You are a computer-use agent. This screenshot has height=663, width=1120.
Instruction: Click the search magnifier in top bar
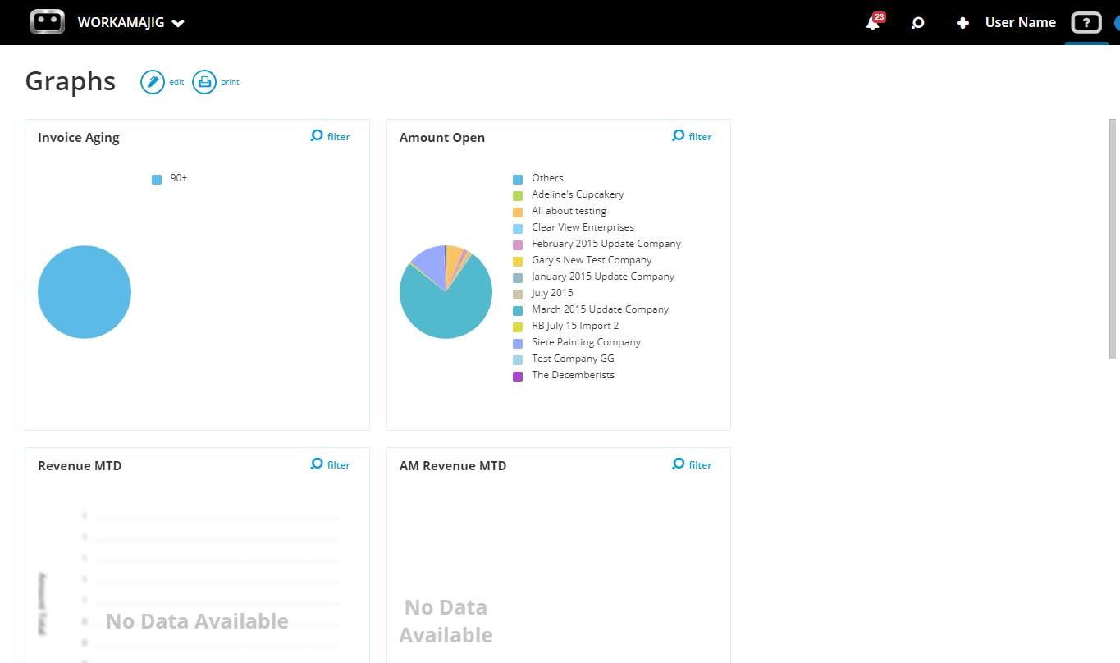coord(918,23)
